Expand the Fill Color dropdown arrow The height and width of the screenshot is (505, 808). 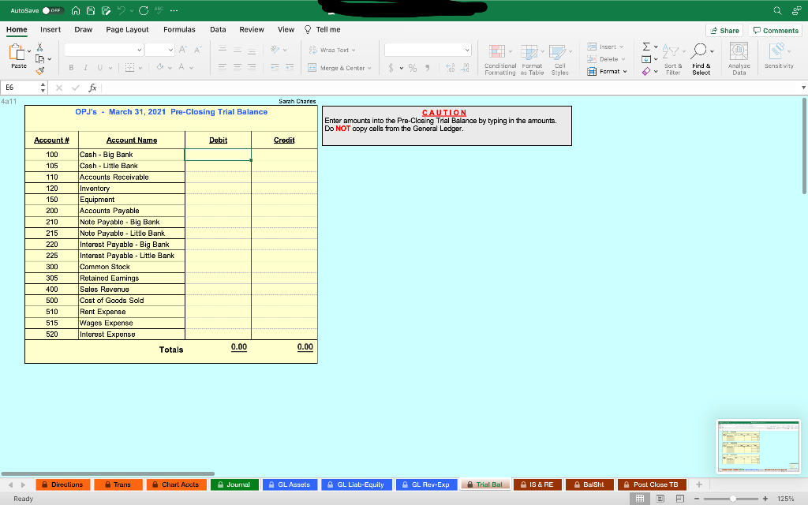click(x=169, y=66)
